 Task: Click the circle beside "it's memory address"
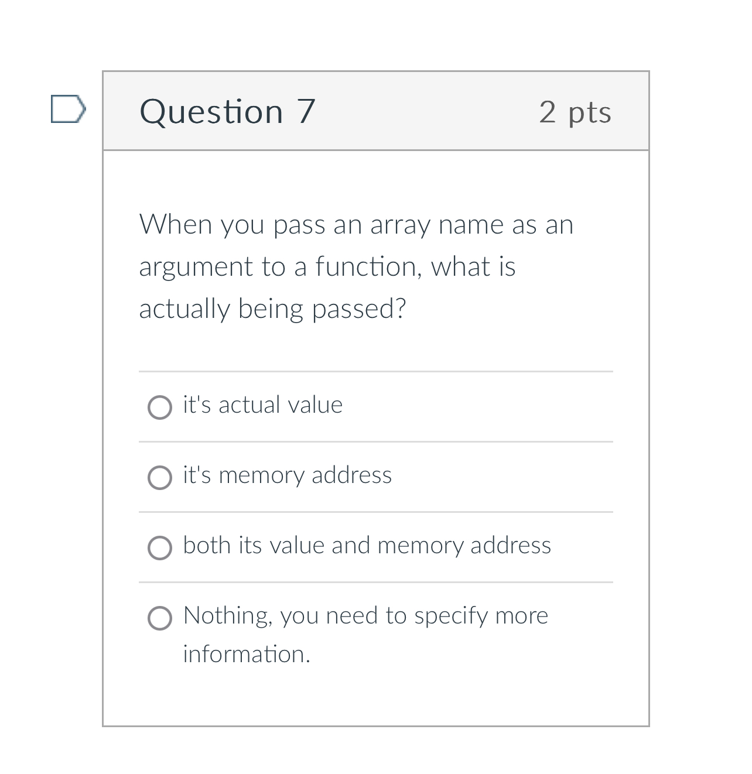point(159,477)
